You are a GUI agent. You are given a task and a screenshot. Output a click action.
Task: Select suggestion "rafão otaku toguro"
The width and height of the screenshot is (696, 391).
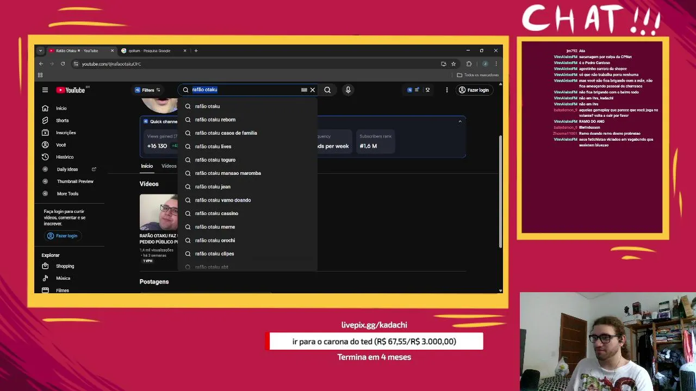click(247, 160)
